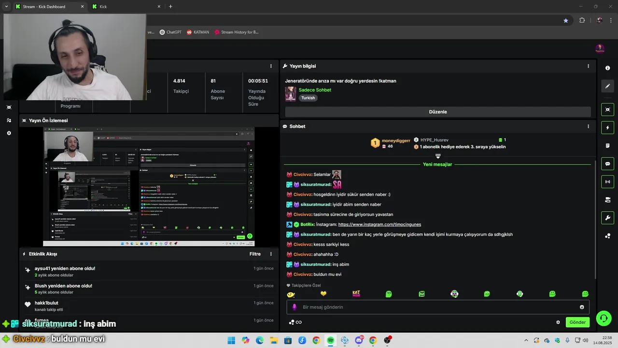
Task: Click BotRix username in chat
Action: (x=308, y=224)
